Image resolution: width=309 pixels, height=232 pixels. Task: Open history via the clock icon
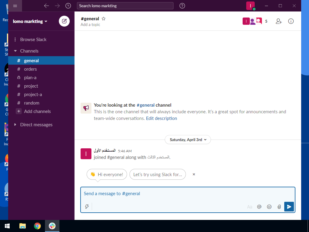tap(68, 6)
